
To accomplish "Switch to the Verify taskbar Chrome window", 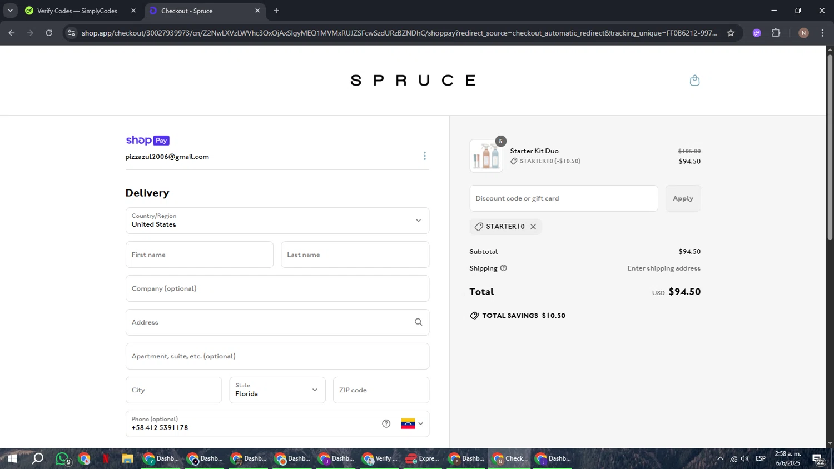I will [x=380, y=458].
